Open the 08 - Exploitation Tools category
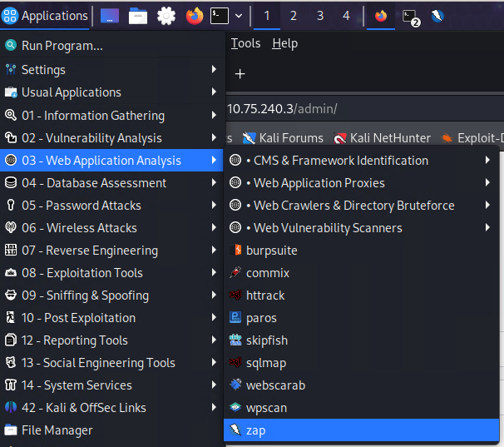Screen dimensions: 504x447 click(x=82, y=273)
